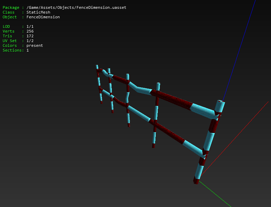Screen dimensions: 271x207
Task: Click the farthest fence post
Action: pyautogui.click(x=99, y=84)
